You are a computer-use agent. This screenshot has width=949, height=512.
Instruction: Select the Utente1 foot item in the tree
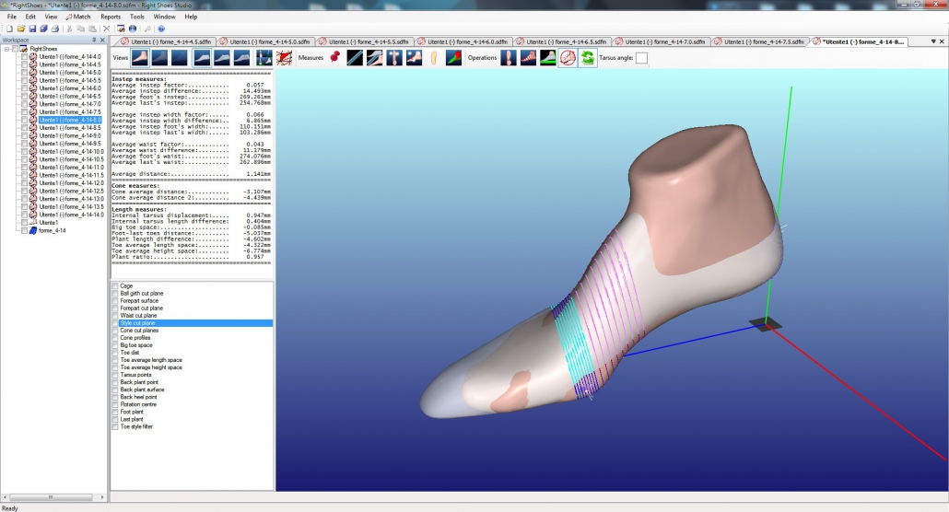(49, 223)
